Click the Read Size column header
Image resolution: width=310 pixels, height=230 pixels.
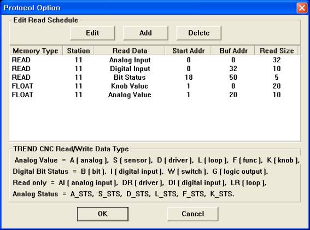277,51
